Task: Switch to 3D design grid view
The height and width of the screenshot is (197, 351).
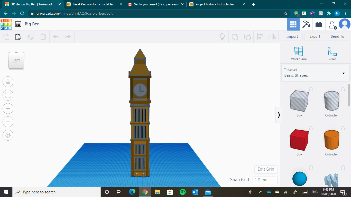Action: pyautogui.click(x=293, y=24)
